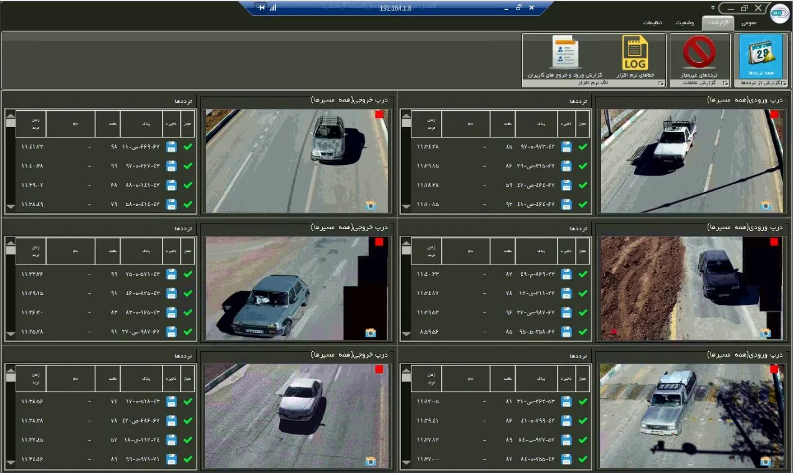Viewport: 793px width, 473px height.
Task: Click the 192.164.1.8 address in connection bar
Action: [x=395, y=7]
